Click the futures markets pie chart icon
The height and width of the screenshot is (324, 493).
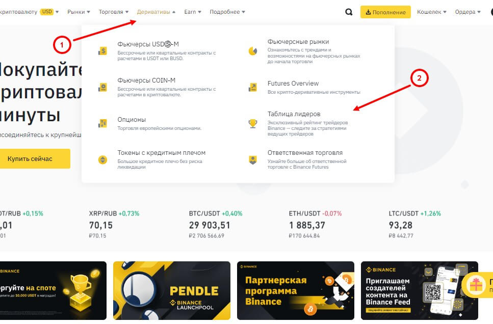[252, 51]
